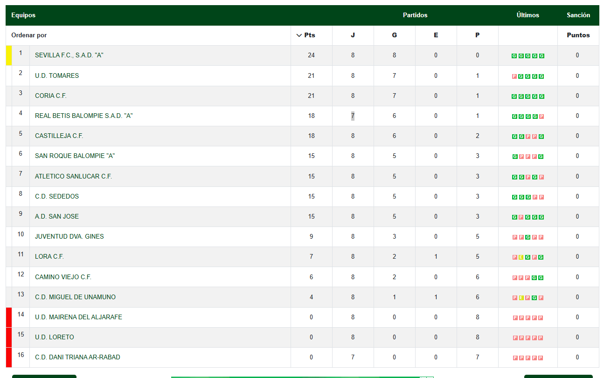Click the P badge in A.D. SAN JOSE results
The height and width of the screenshot is (378, 604).
pyautogui.click(x=521, y=217)
